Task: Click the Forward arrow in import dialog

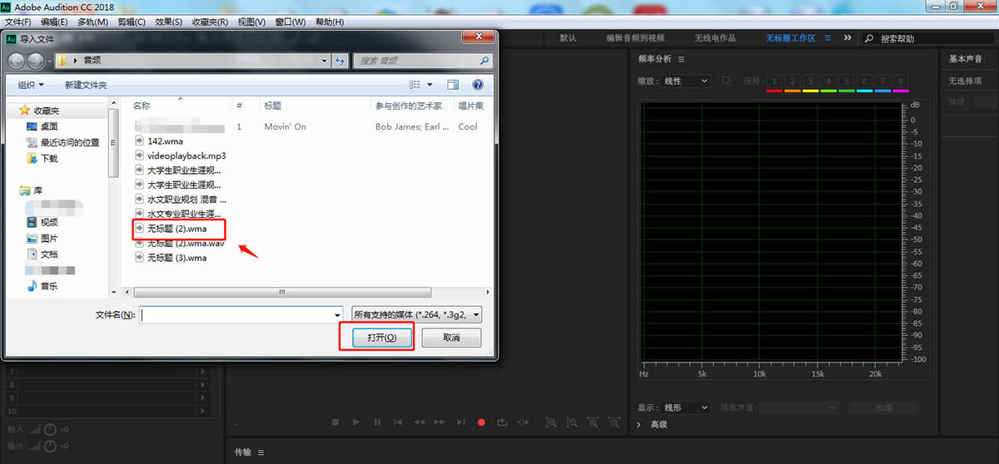Action: tap(37, 61)
